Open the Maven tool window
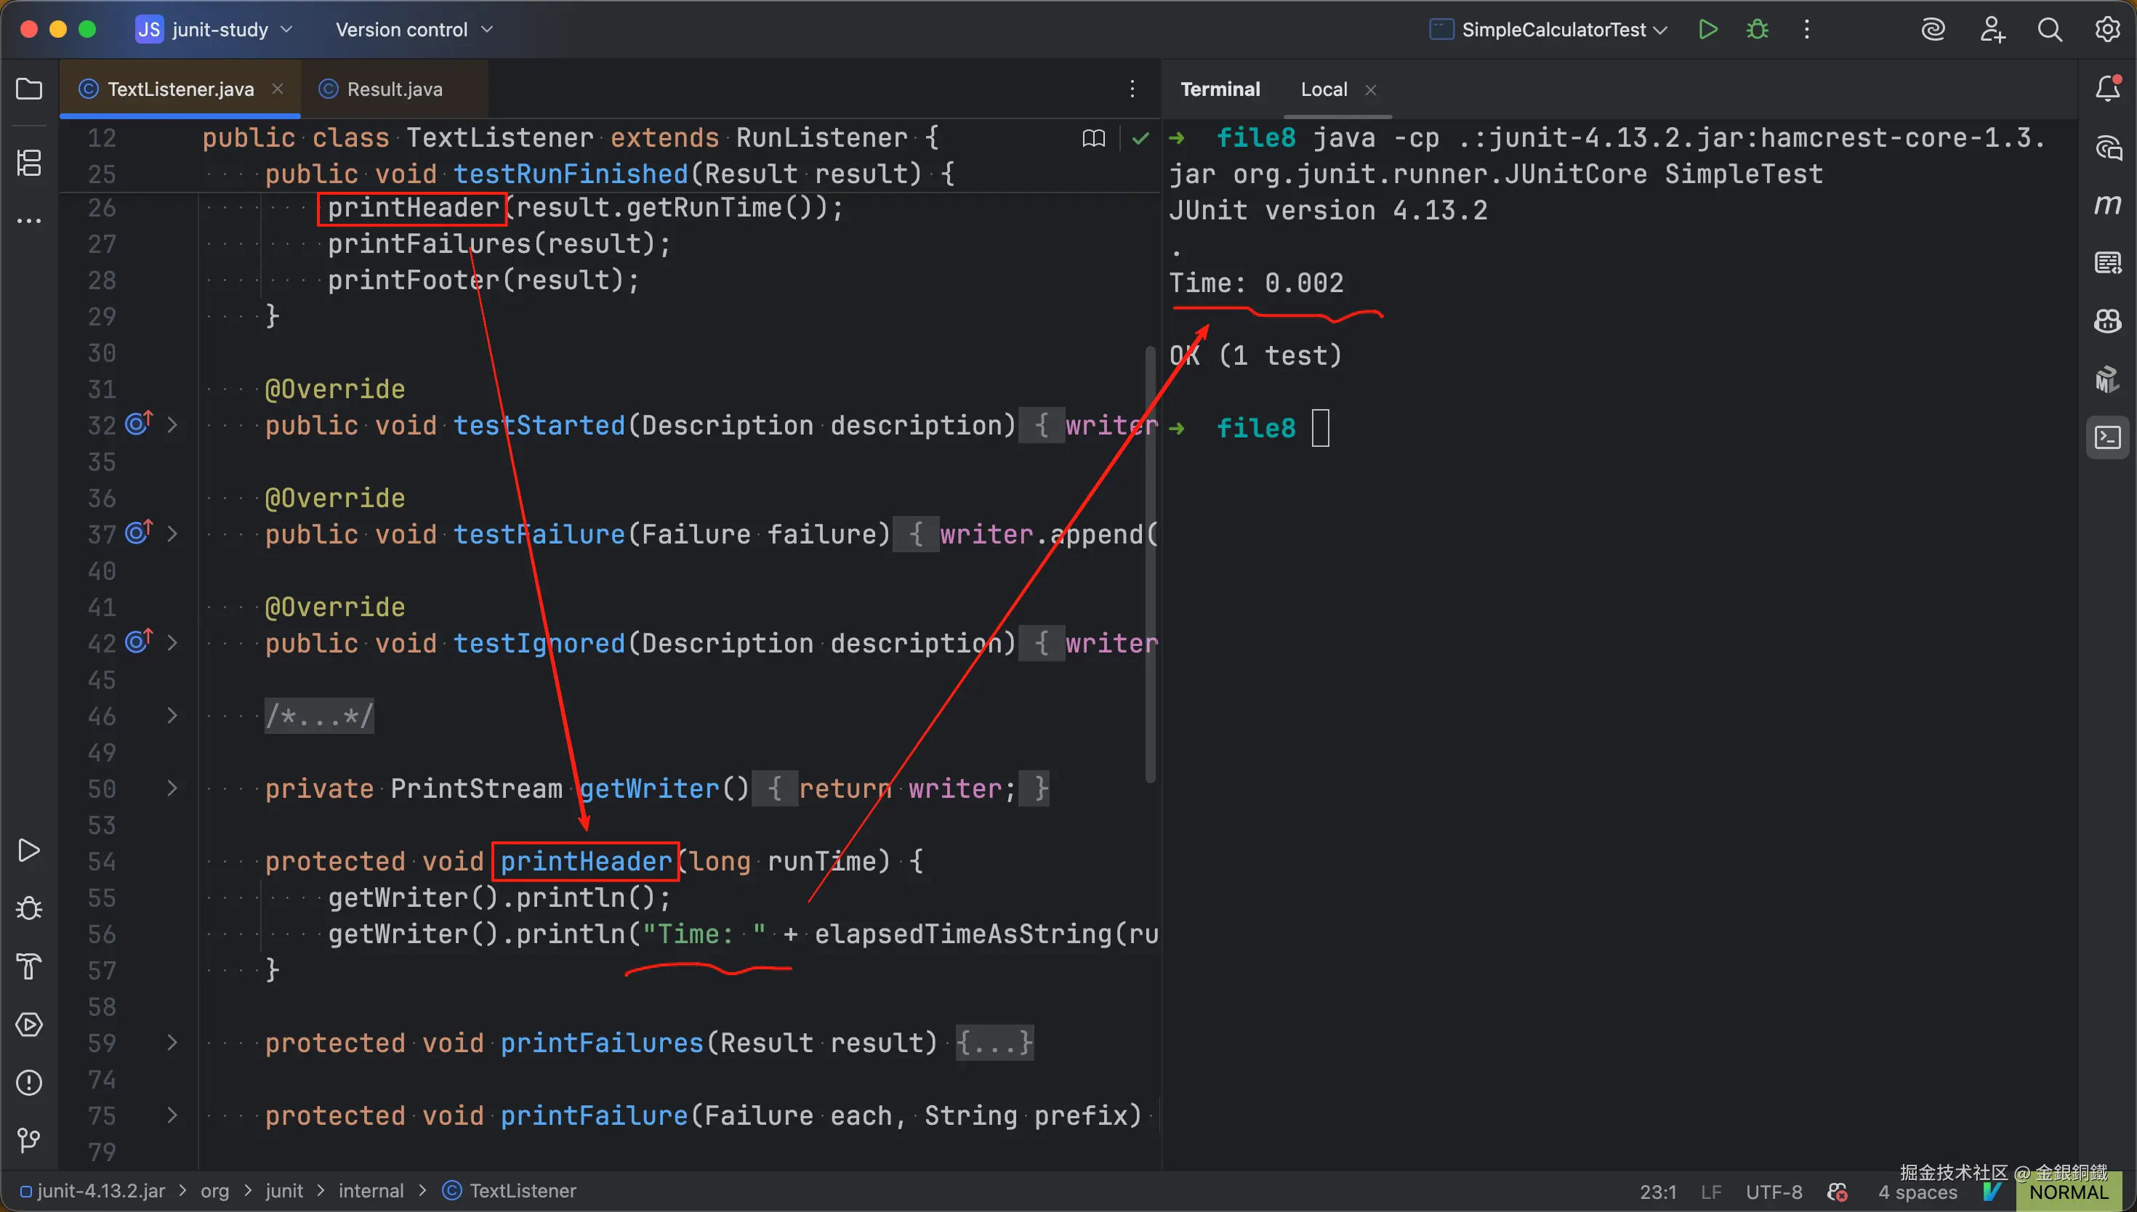 (2107, 205)
